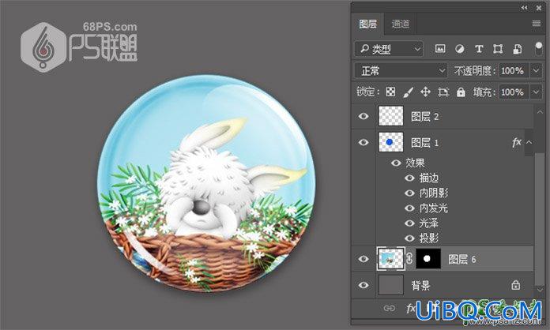550x330 pixels.
Task: Filter layers by adjustment layer icon
Action: (x=459, y=49)
